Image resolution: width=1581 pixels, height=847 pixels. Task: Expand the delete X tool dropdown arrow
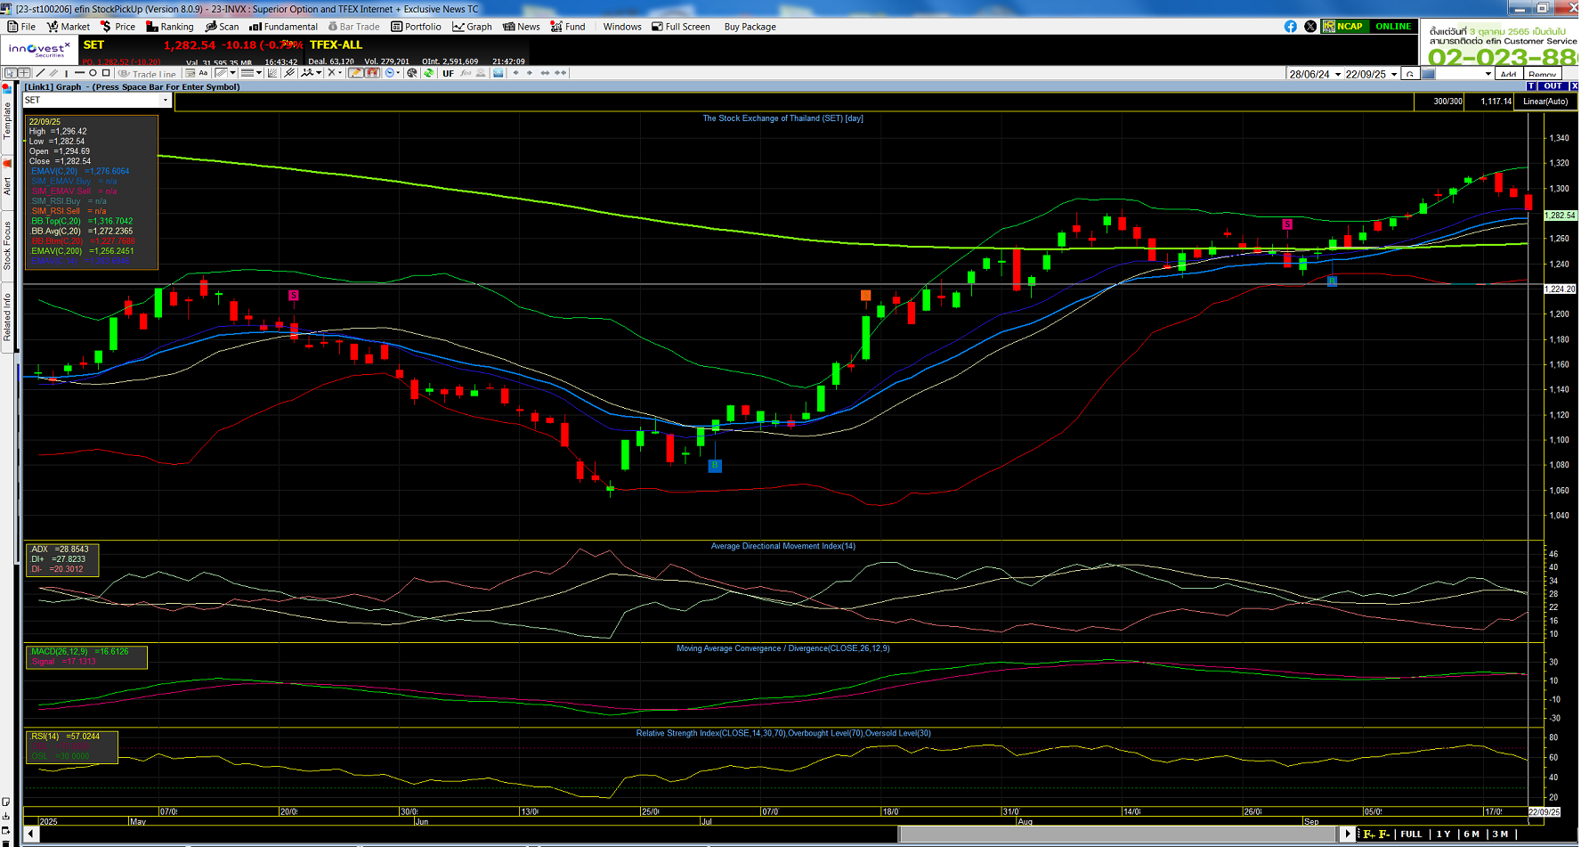coord(340,73)
